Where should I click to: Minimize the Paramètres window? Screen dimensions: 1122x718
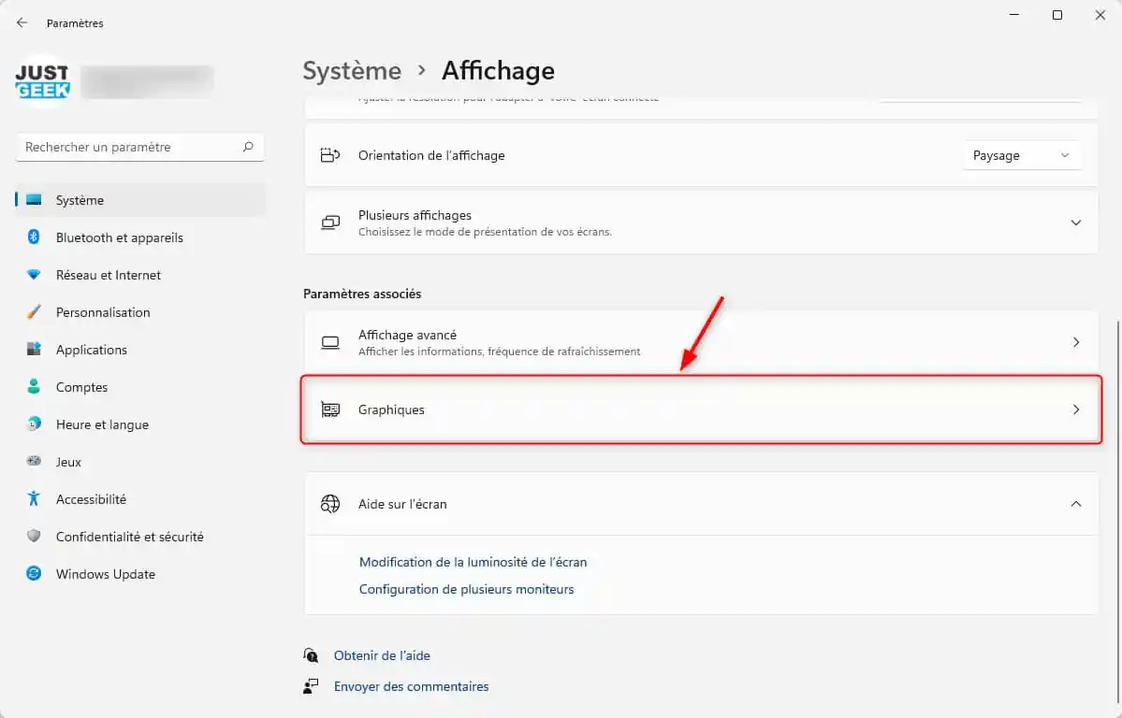click(x=1014, y=15)
